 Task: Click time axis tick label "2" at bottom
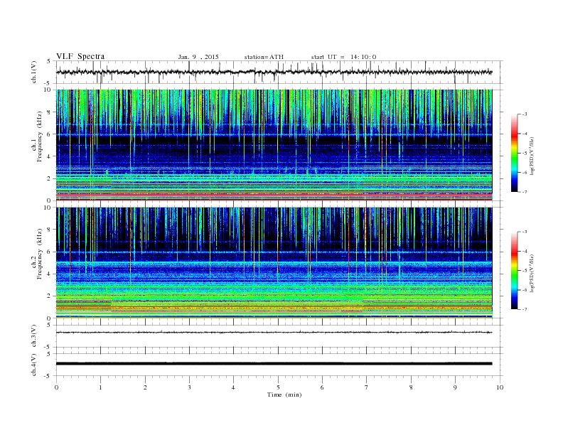[x=145, y=387]
